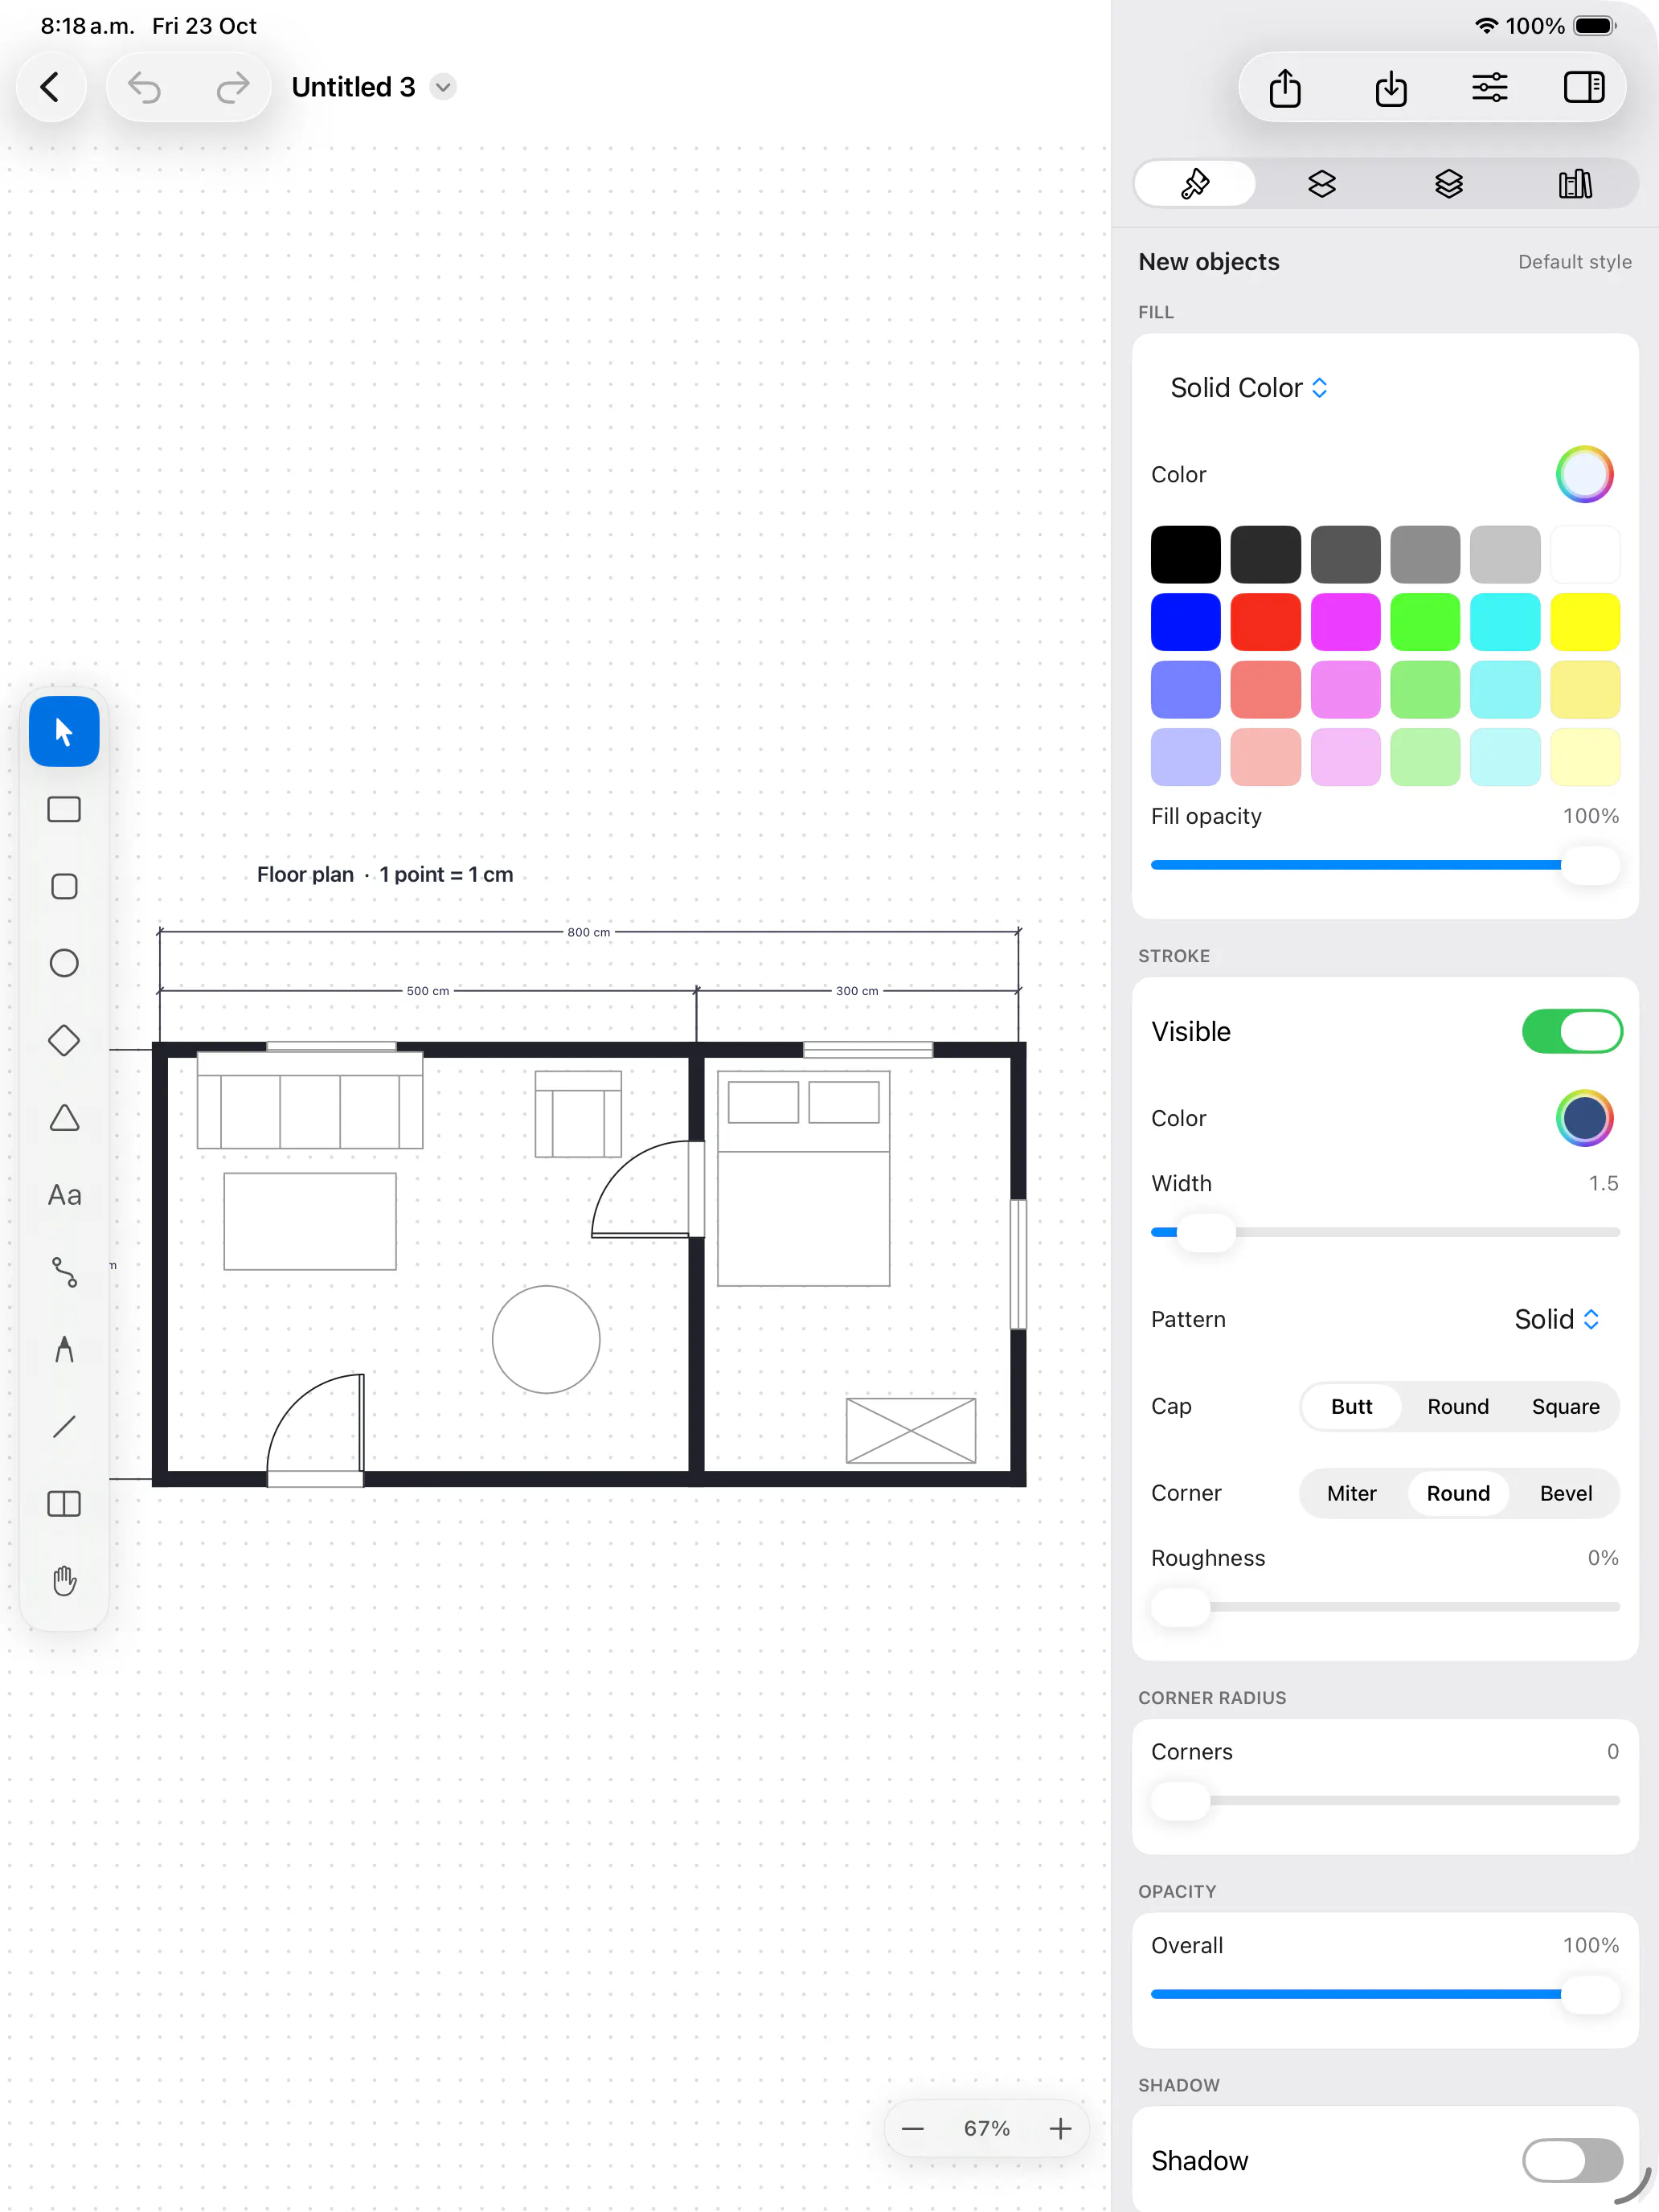
Task: Set stroke cap to Square
Action: pyautogui.click(x=1565, y=1406)
